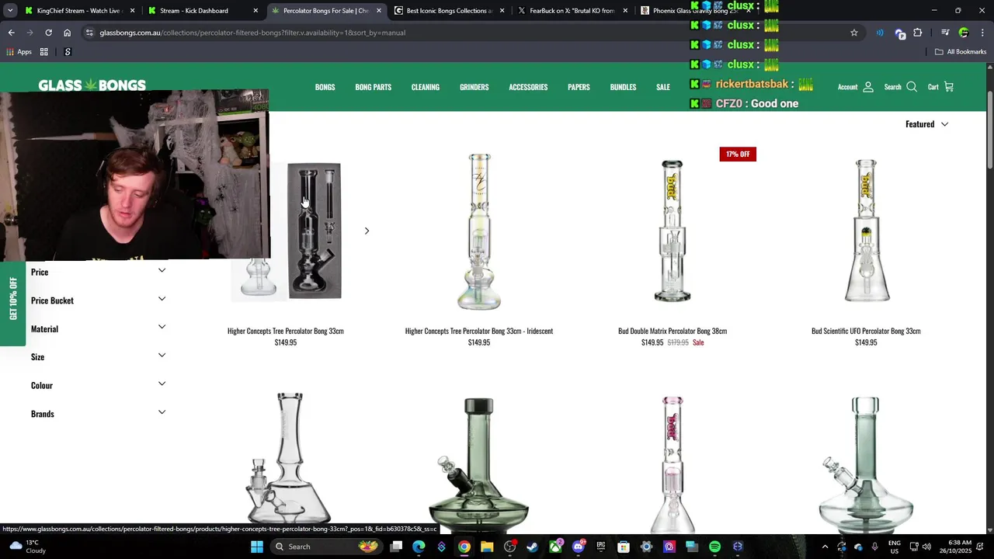The height and width of the screenshot is (559, 994).
Task: Go back using browser back arrow
Action: point(11,33)
